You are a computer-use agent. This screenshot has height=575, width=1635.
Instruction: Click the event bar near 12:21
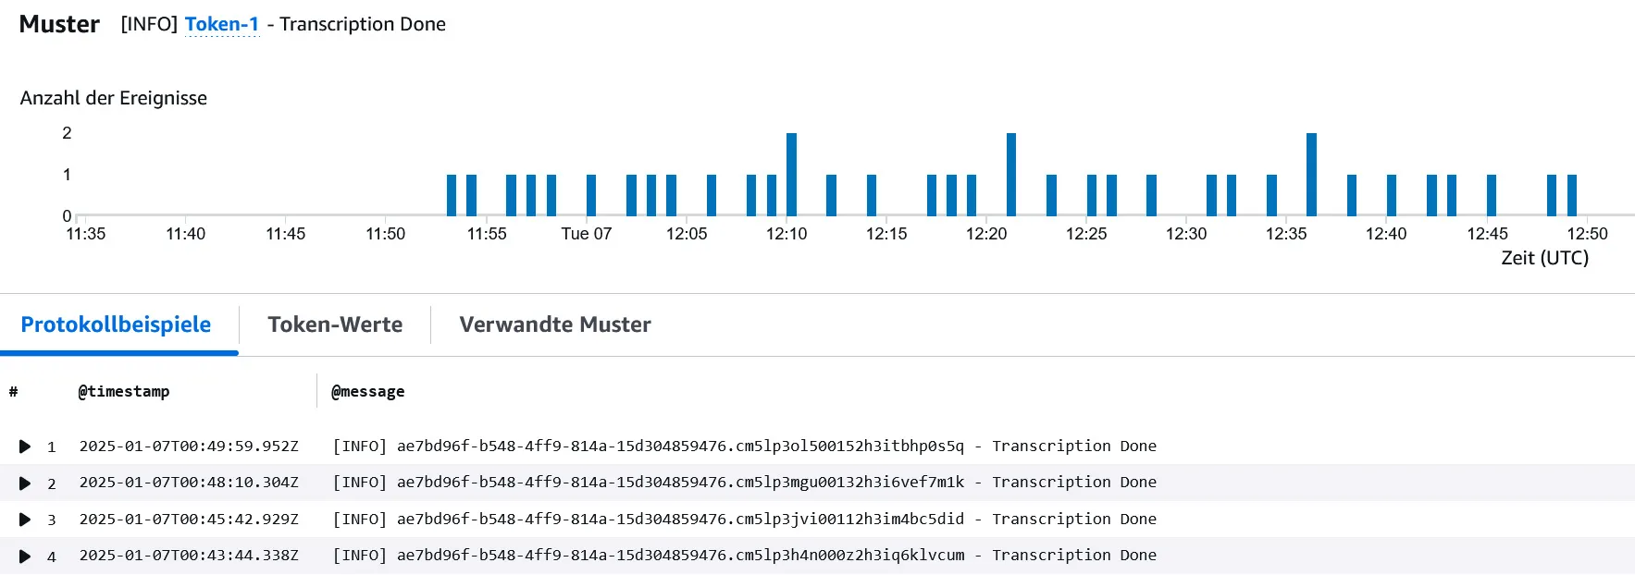click(1010, 171)
